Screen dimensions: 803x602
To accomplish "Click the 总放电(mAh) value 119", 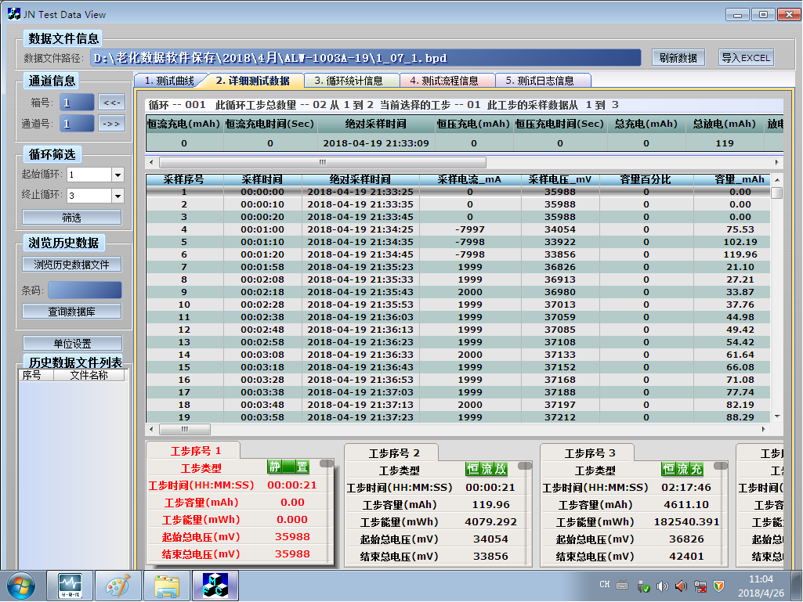I will (725, 143).
